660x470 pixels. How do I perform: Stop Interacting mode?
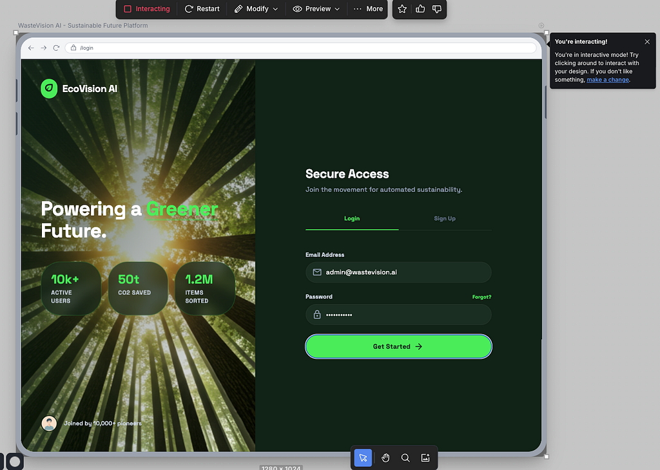(x=147, y=9)
